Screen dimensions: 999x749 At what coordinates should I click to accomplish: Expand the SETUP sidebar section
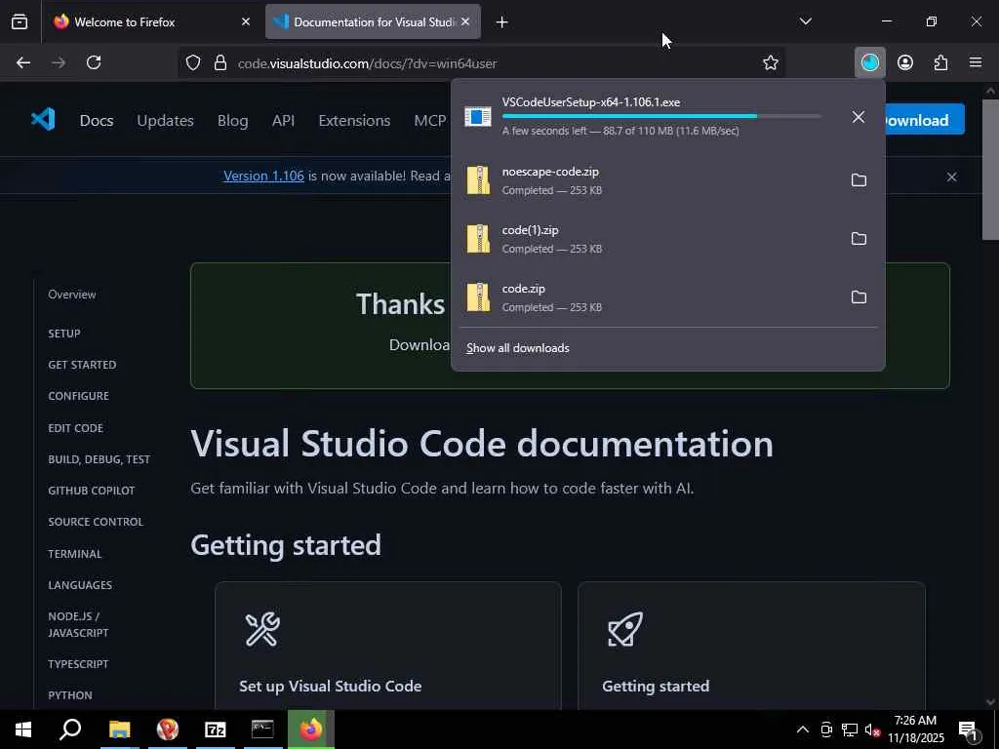tap(64, 334)
